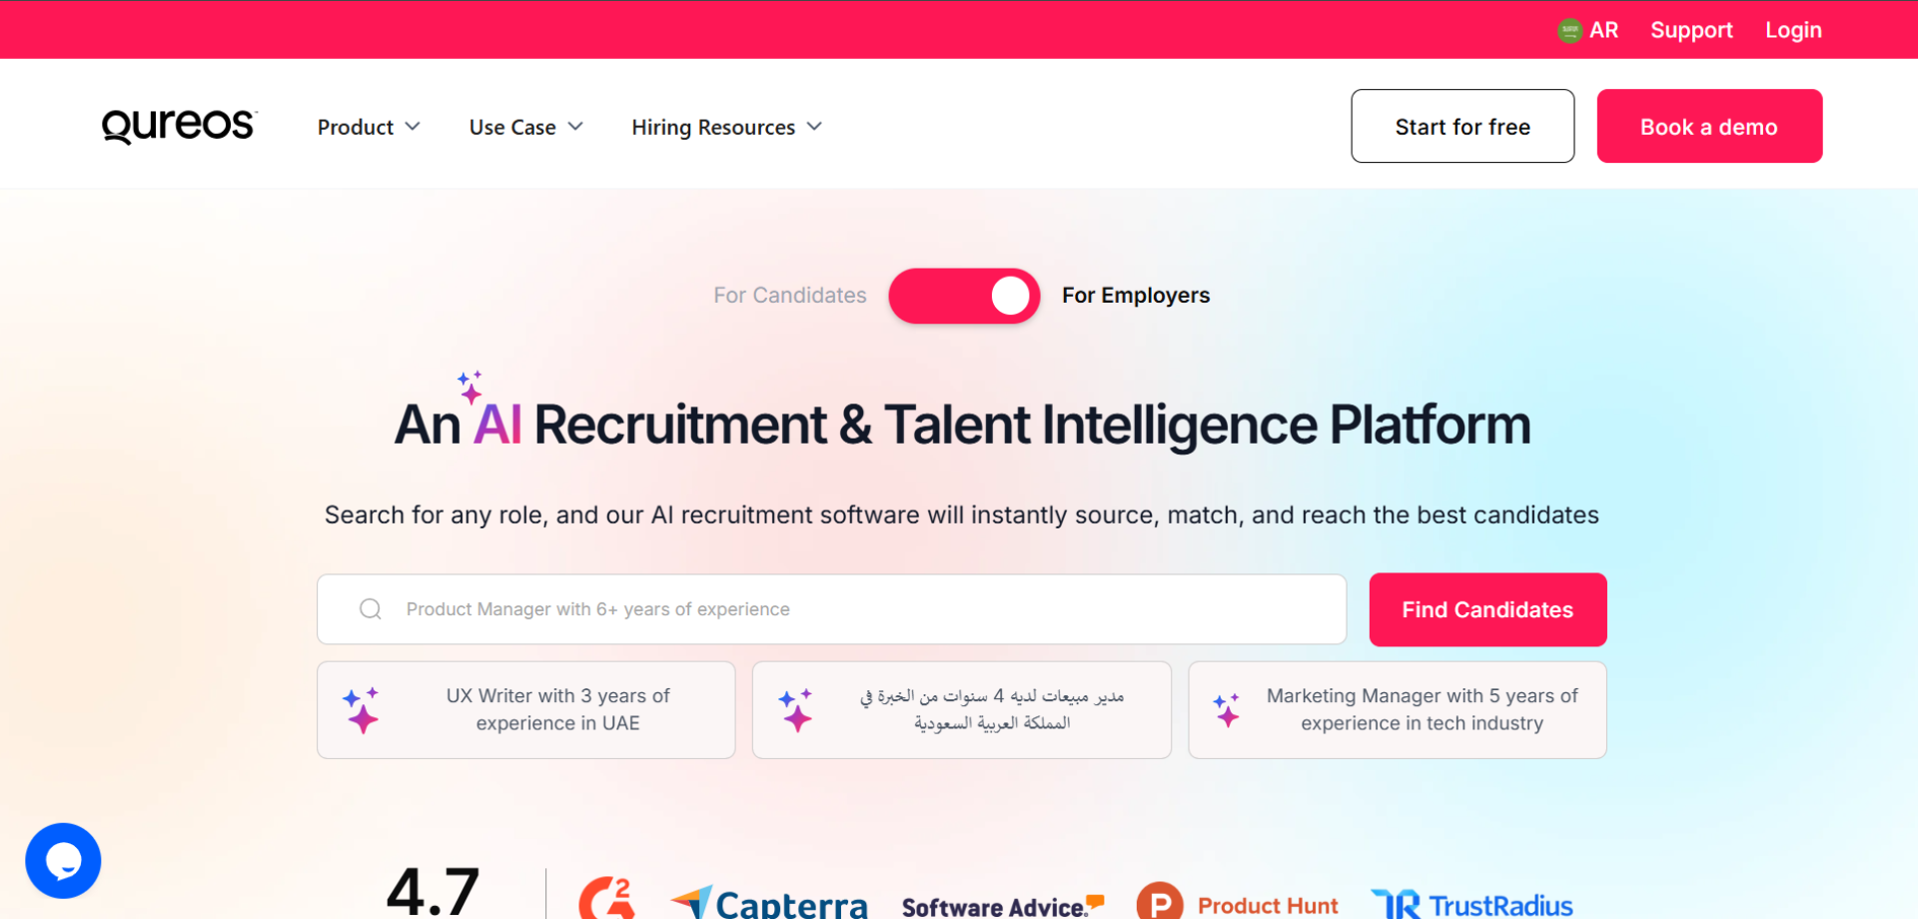Image resolution: width=1918 pixels, height=919 pixels.
Task: Click the Saudi flag icon beside AR
Action: click(1569, 30)
